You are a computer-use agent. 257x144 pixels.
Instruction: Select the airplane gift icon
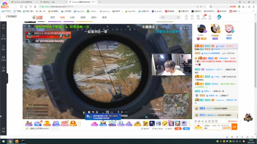[158, 123]
